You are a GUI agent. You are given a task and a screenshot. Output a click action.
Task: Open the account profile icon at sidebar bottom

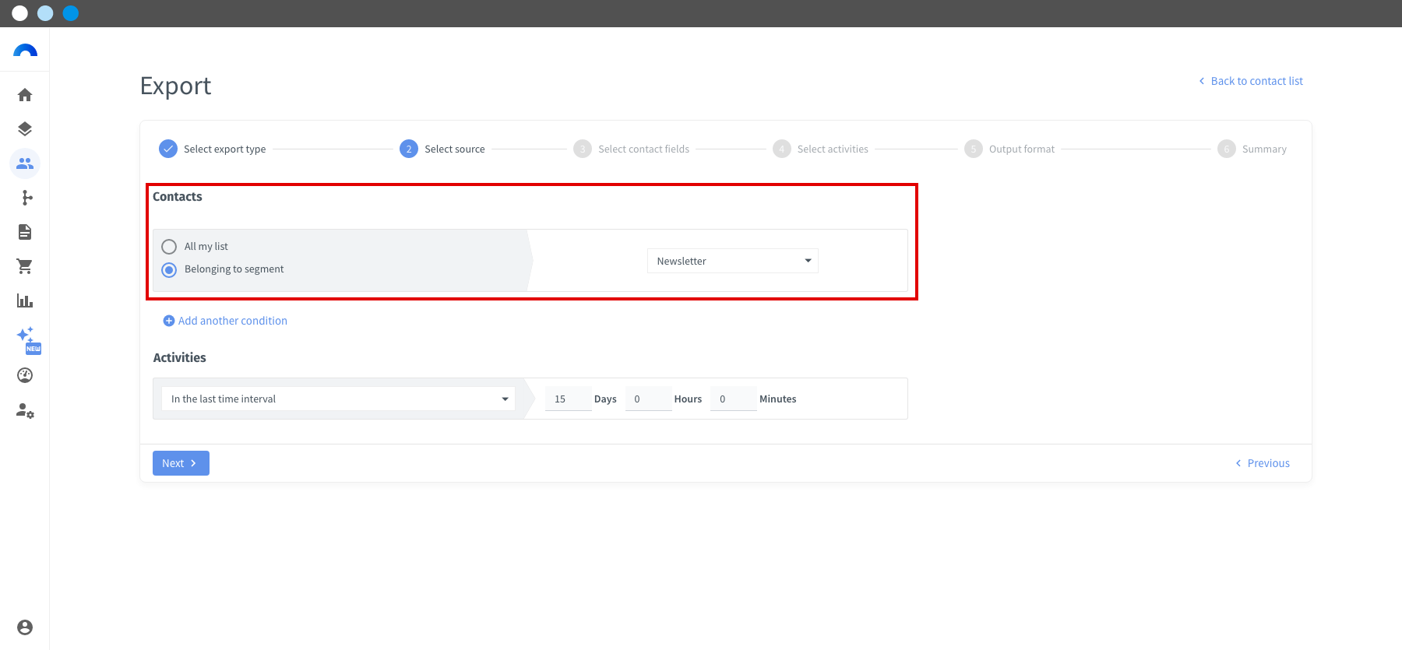click(x=25, y=627)
